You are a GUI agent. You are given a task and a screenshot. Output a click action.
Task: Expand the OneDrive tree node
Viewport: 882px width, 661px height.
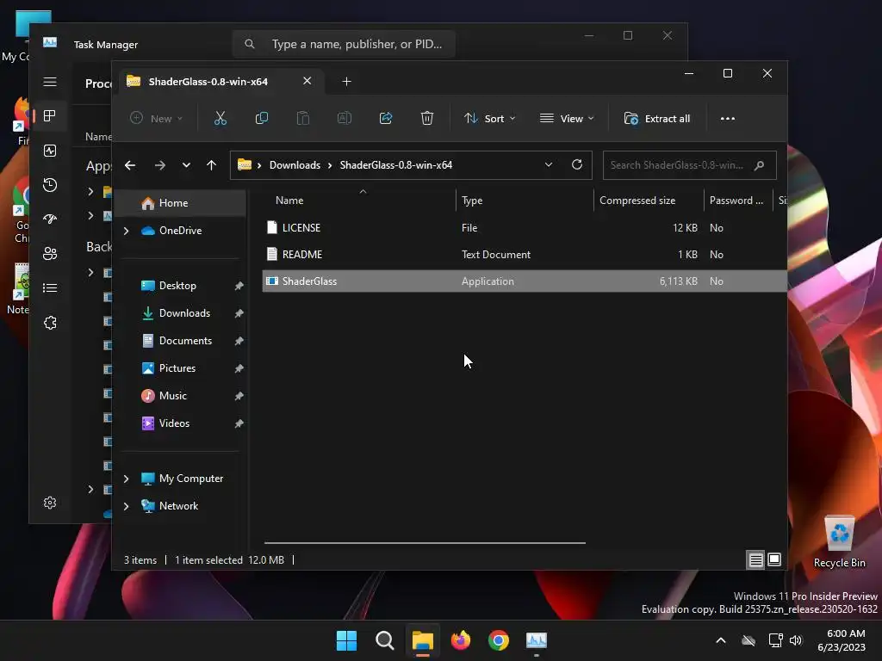point(127,231)
